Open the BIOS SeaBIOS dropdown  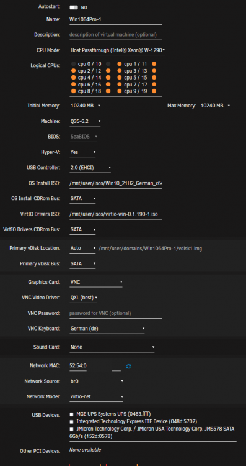tap(84, 137)
